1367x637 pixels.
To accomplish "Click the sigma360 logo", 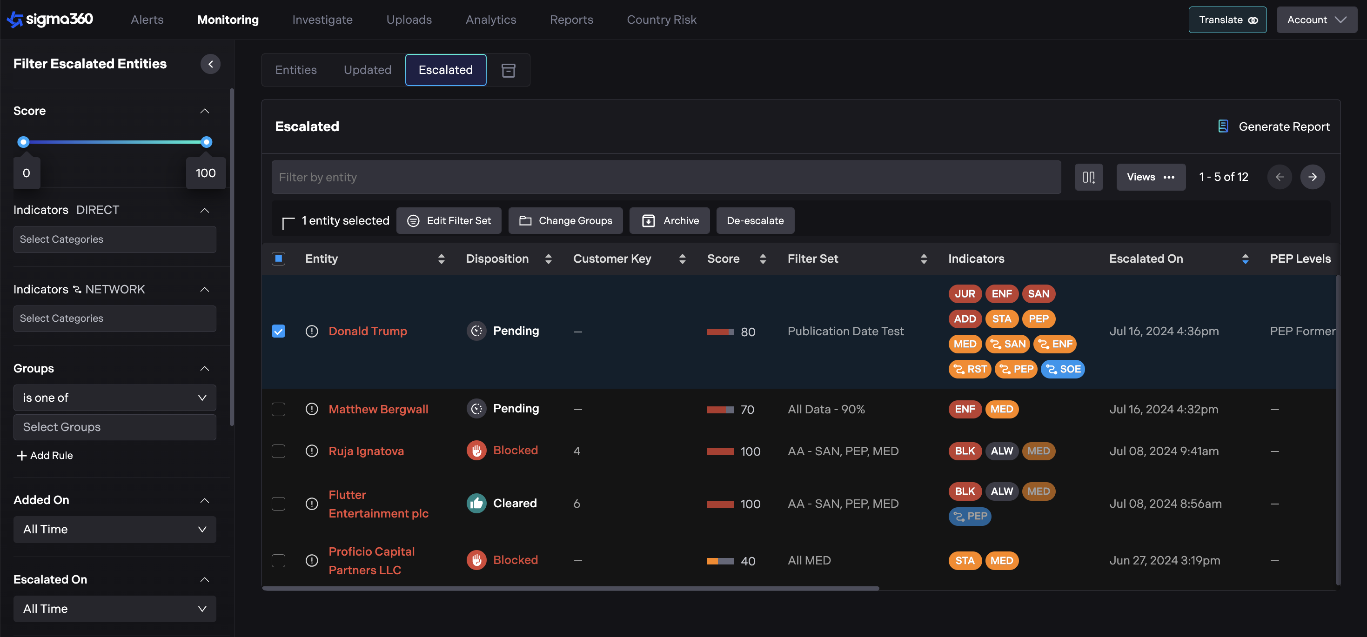I will point(50,20).
